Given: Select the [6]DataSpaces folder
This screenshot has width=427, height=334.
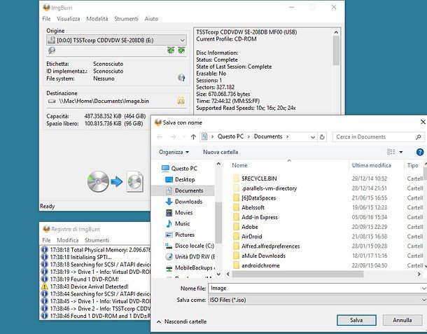Looking at the screenshot, I should click(255, 198).
